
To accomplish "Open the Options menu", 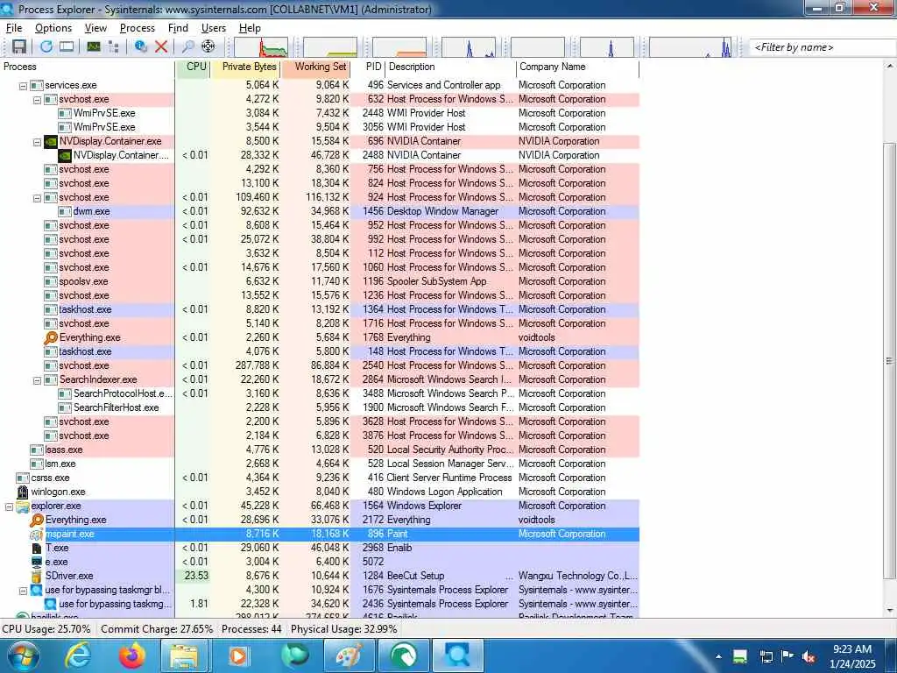I will click(53, 28).
